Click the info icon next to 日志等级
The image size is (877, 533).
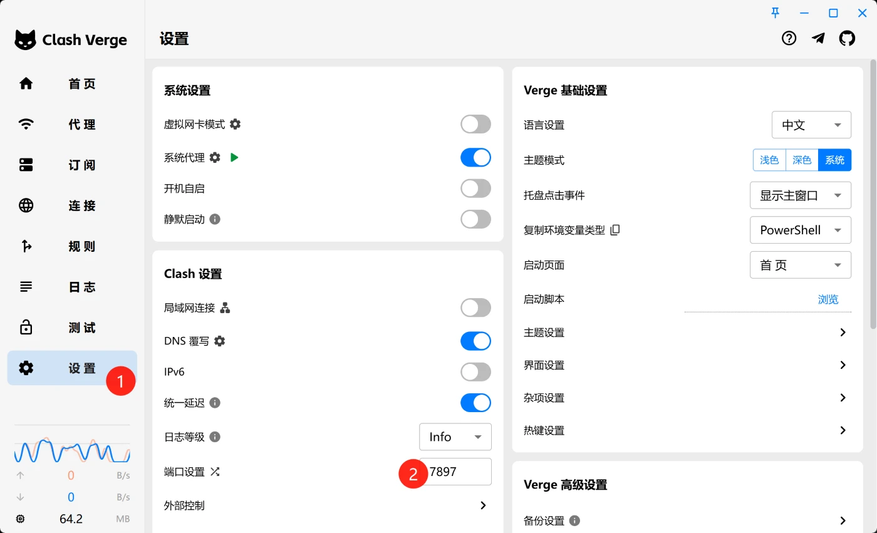[215, 437]
